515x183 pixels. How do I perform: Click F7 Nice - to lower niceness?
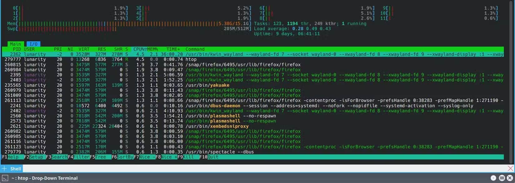[144, 157]
